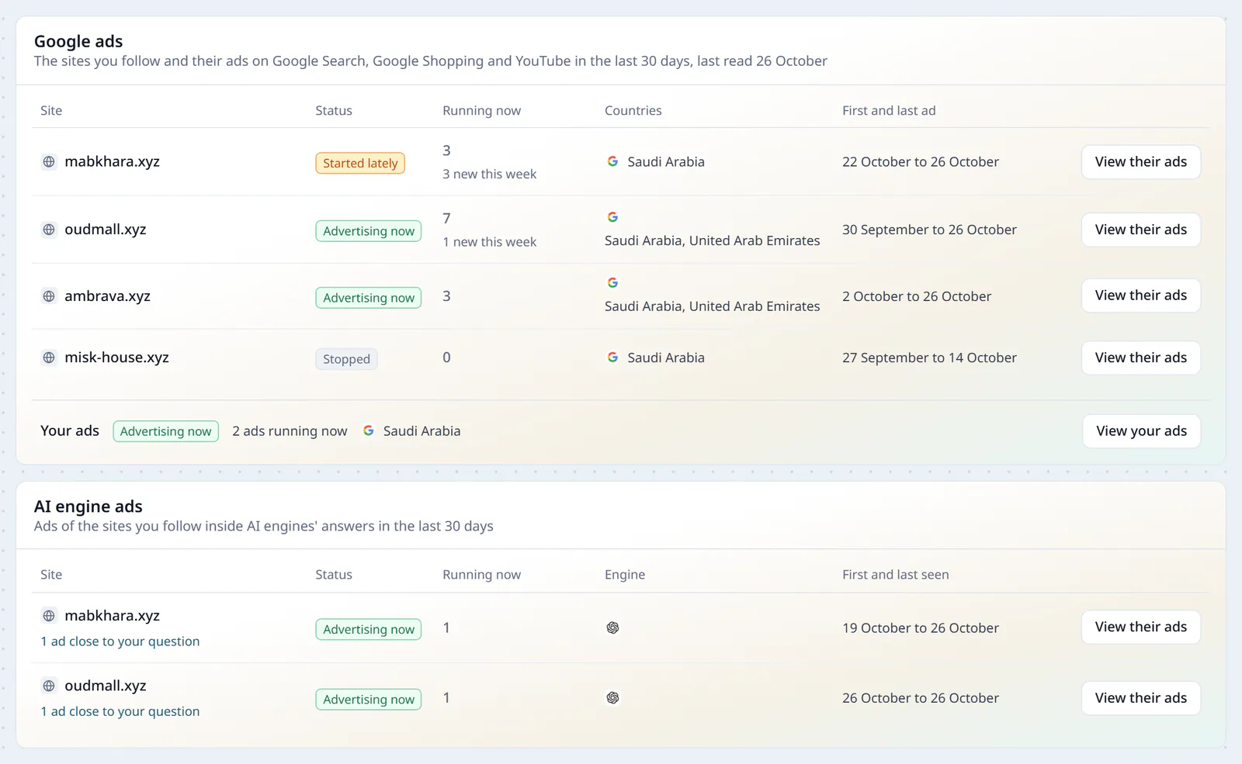Image resolution: width=1242 pixels, height=764 pixels.
Task: Select the ambrava.xyz site name
Action: [107, 296]
